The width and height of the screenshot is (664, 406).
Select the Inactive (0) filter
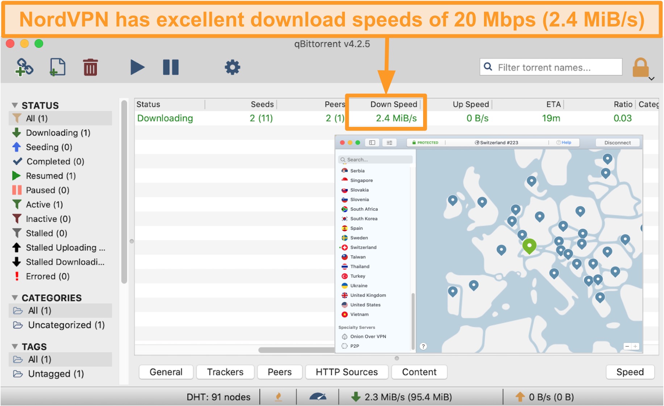[60, 219]
